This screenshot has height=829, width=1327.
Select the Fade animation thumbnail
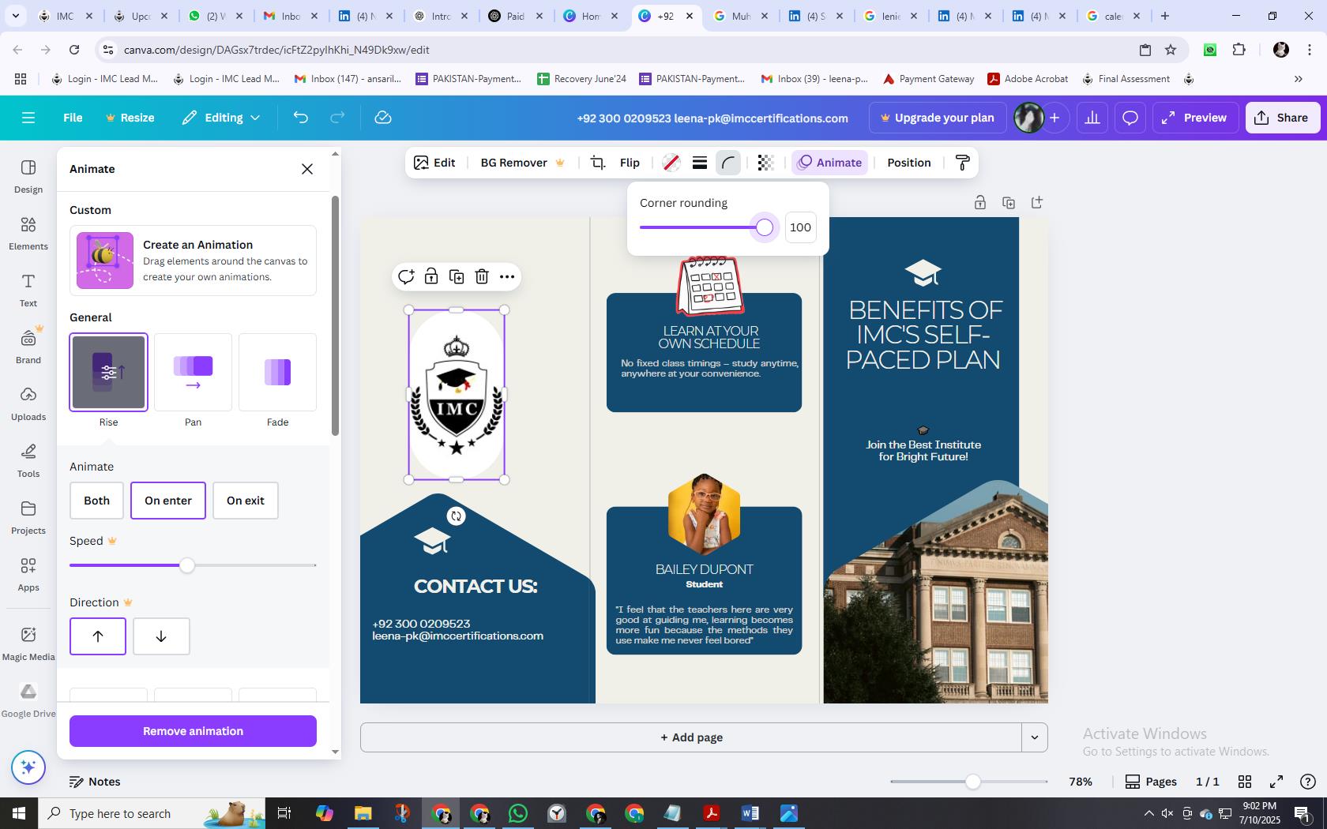click(x=278, y=373)
